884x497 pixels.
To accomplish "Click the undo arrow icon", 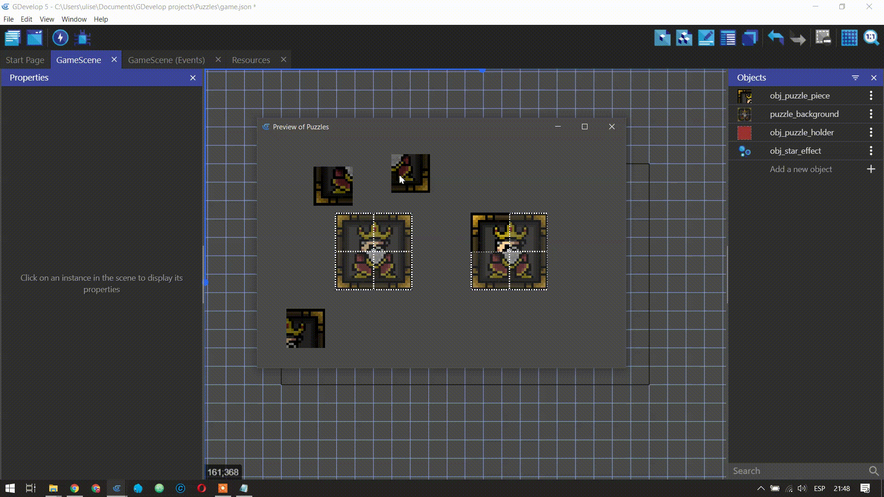I will coord(776,38).
